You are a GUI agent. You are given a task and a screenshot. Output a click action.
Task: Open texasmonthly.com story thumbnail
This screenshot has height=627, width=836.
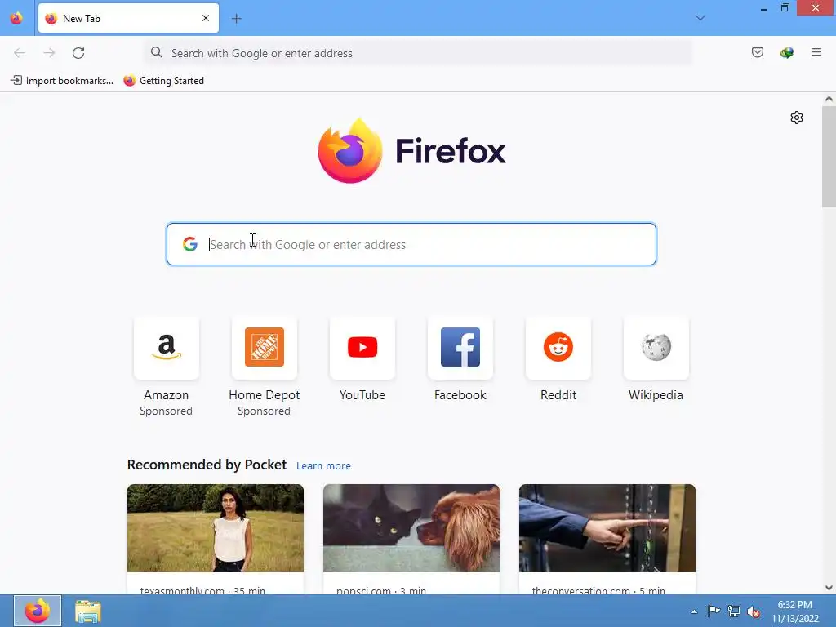(216, 528)
